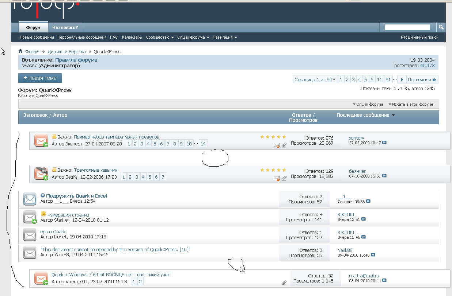Viewport: 452px width, 296px height.
Task: Click the thread status icon for eps в Quark
Action: 29,235
